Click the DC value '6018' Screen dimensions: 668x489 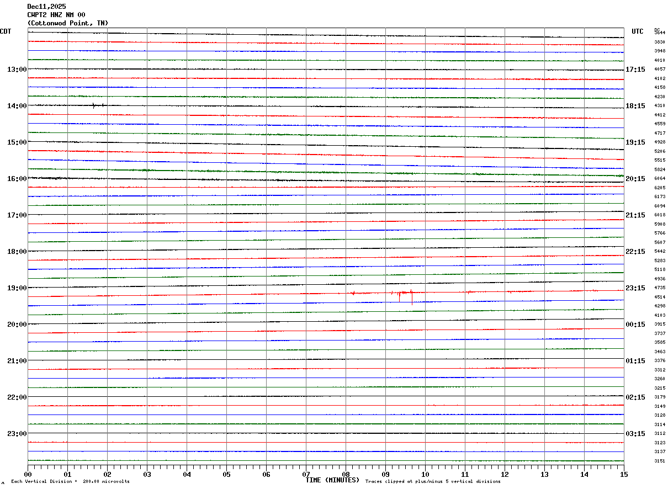click(x=660, y=215)
